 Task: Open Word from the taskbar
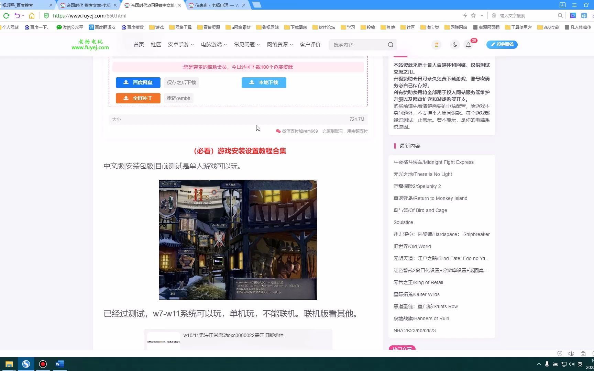[59, 364]
